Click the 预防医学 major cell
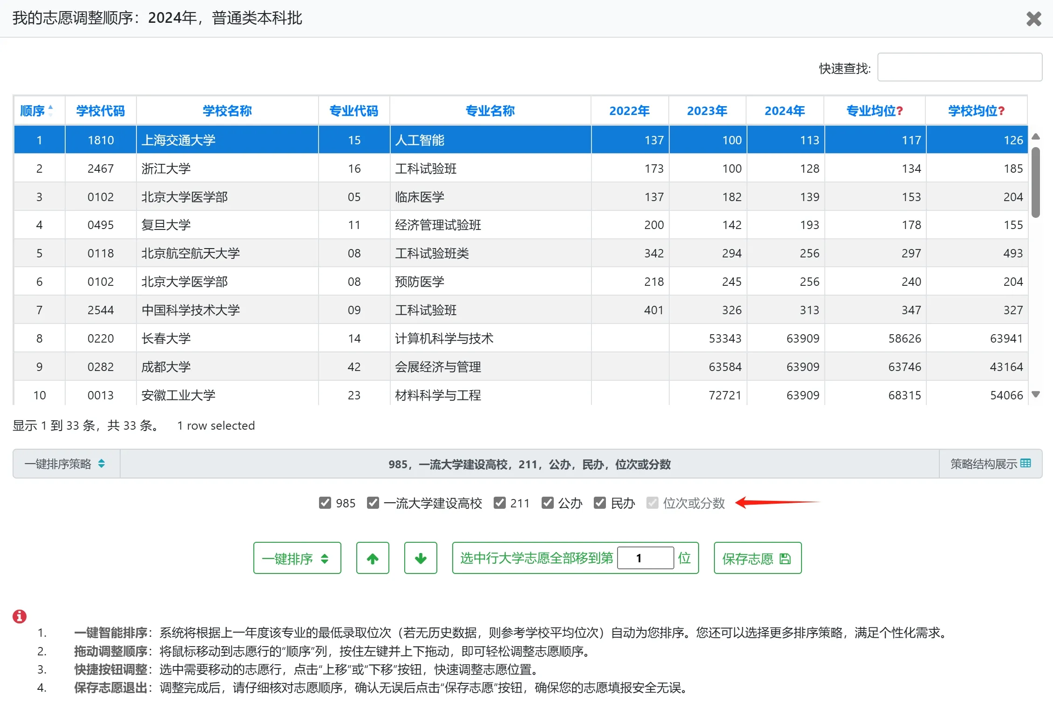Image resolution: width=1053 pixels, height=708 pixels. tap(490, 282)
